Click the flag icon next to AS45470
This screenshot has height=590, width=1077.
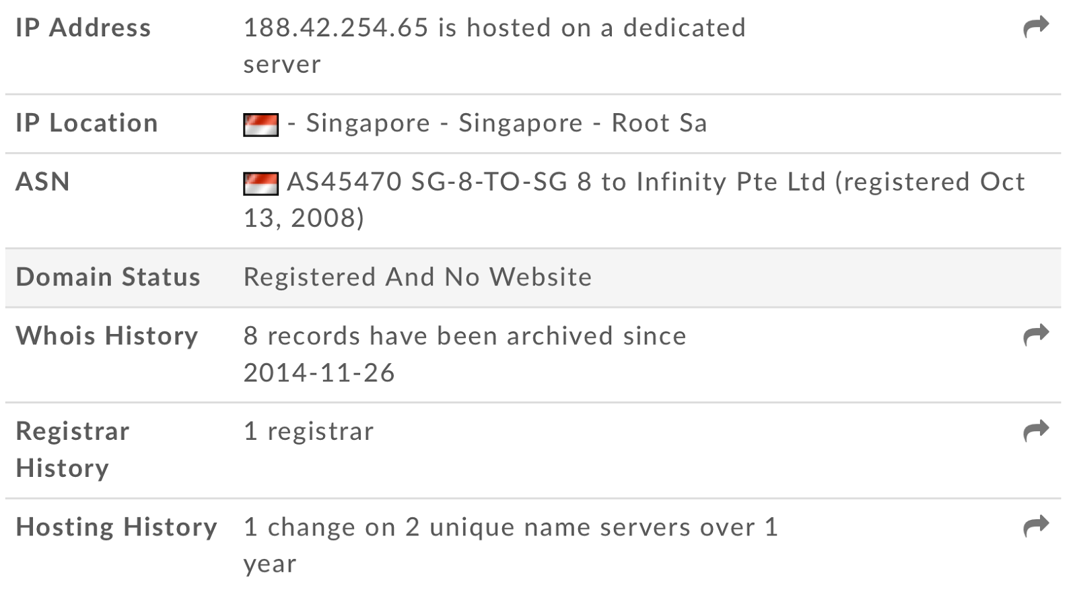(x=260, y=183)
